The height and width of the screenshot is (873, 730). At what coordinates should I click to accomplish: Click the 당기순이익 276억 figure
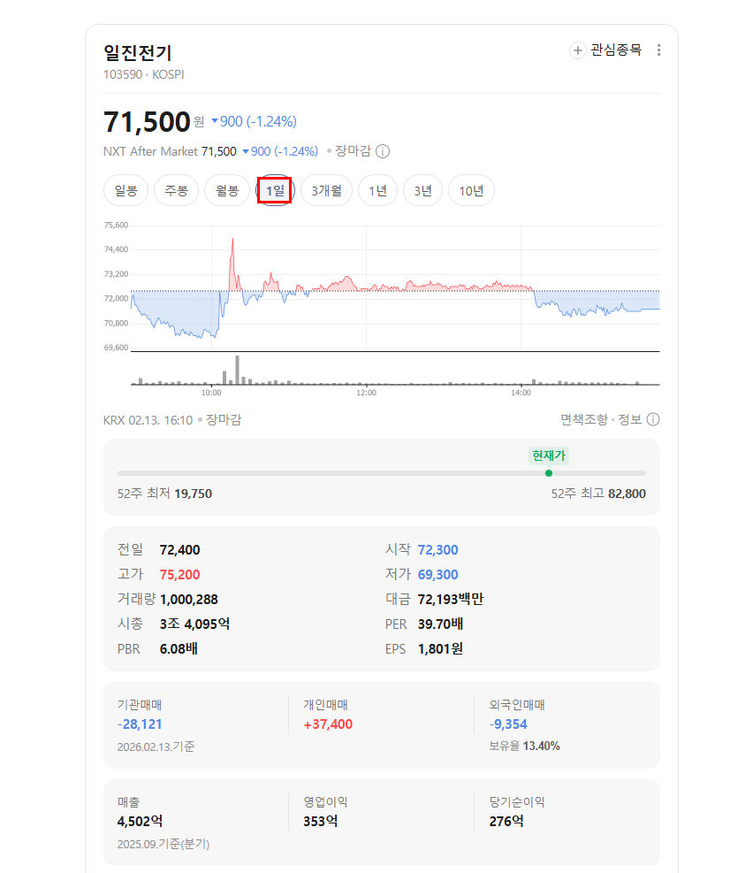[x=506, y=822]
